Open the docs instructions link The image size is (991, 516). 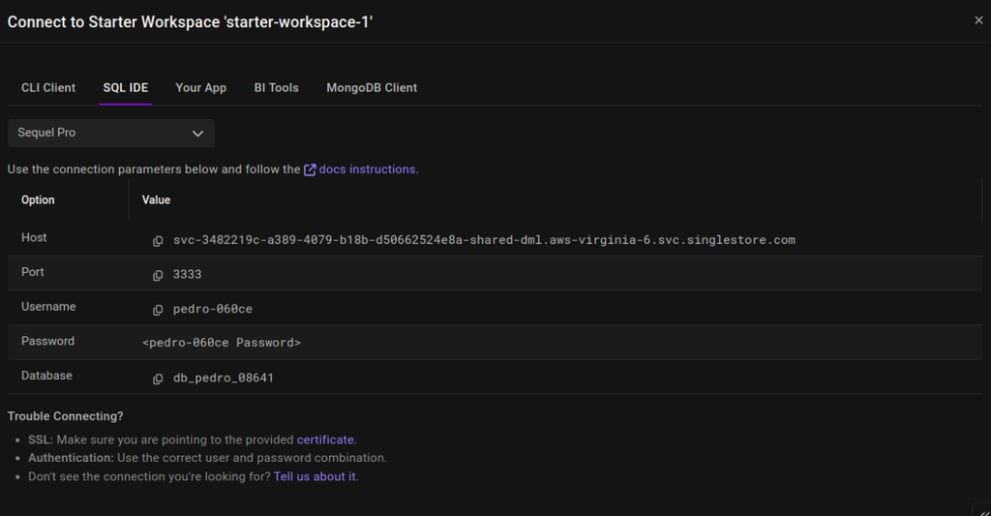pos(367,169)
